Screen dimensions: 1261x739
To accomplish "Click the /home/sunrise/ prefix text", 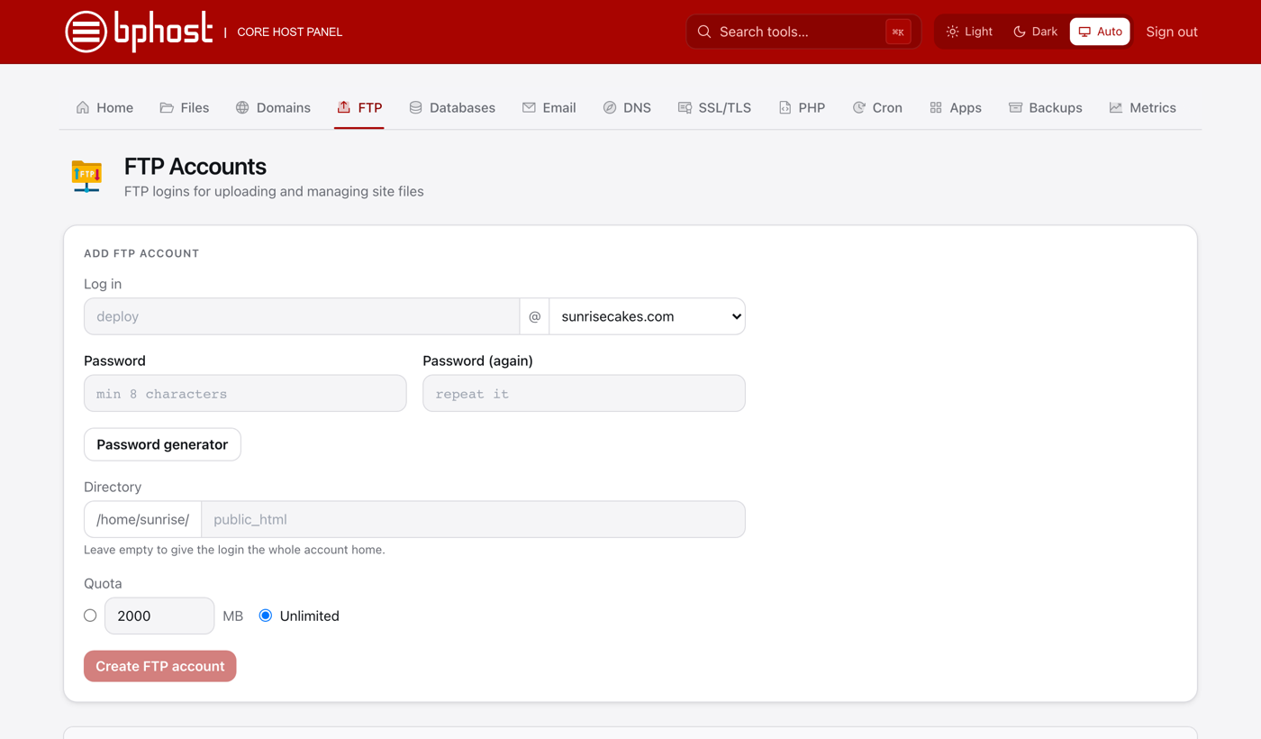I will pos(142,519).
